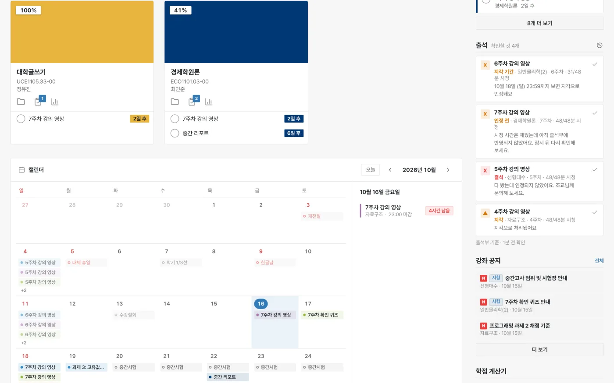
Task: Open folder icon for 경제학원론 course
Action: pos(175,102)
